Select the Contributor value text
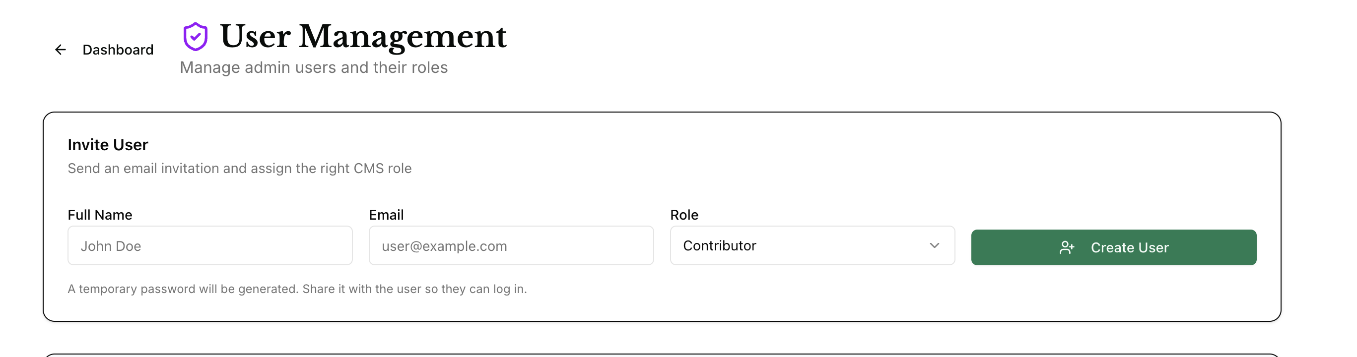 719,245
